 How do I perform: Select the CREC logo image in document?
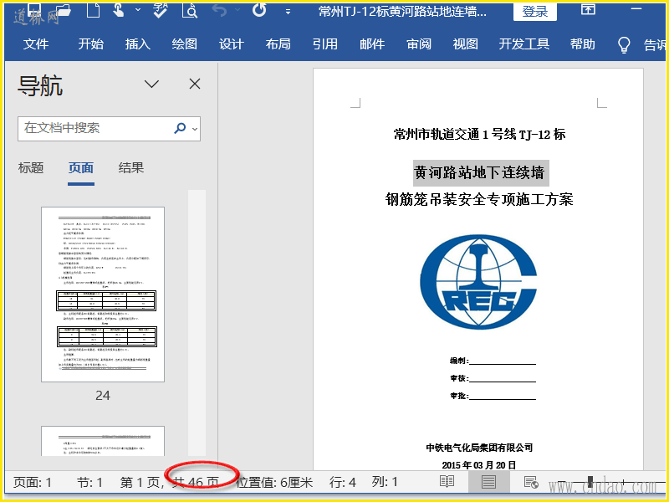coord(478,282)
